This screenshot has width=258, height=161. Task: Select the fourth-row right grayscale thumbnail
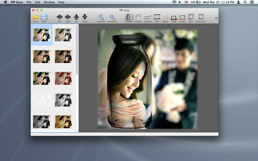click(63, 100)
